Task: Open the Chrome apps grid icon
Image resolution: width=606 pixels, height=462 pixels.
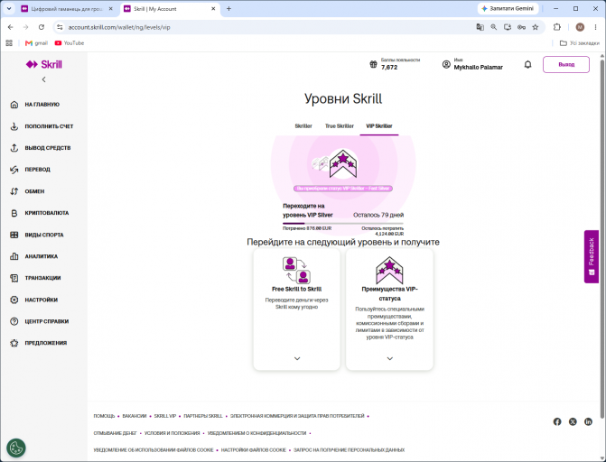Action: (x=9, y=43)
